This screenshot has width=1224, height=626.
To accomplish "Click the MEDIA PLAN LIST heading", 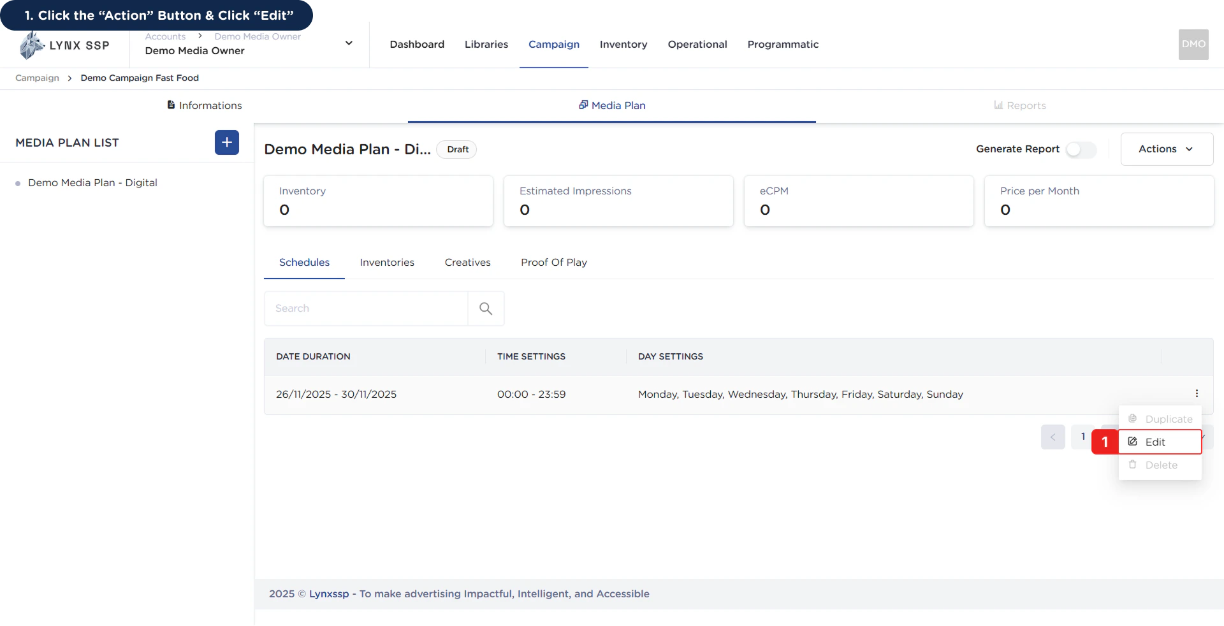I will coord(67,143).
